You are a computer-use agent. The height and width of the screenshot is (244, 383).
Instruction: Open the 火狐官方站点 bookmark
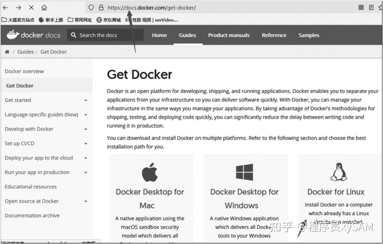click(18, 20)
